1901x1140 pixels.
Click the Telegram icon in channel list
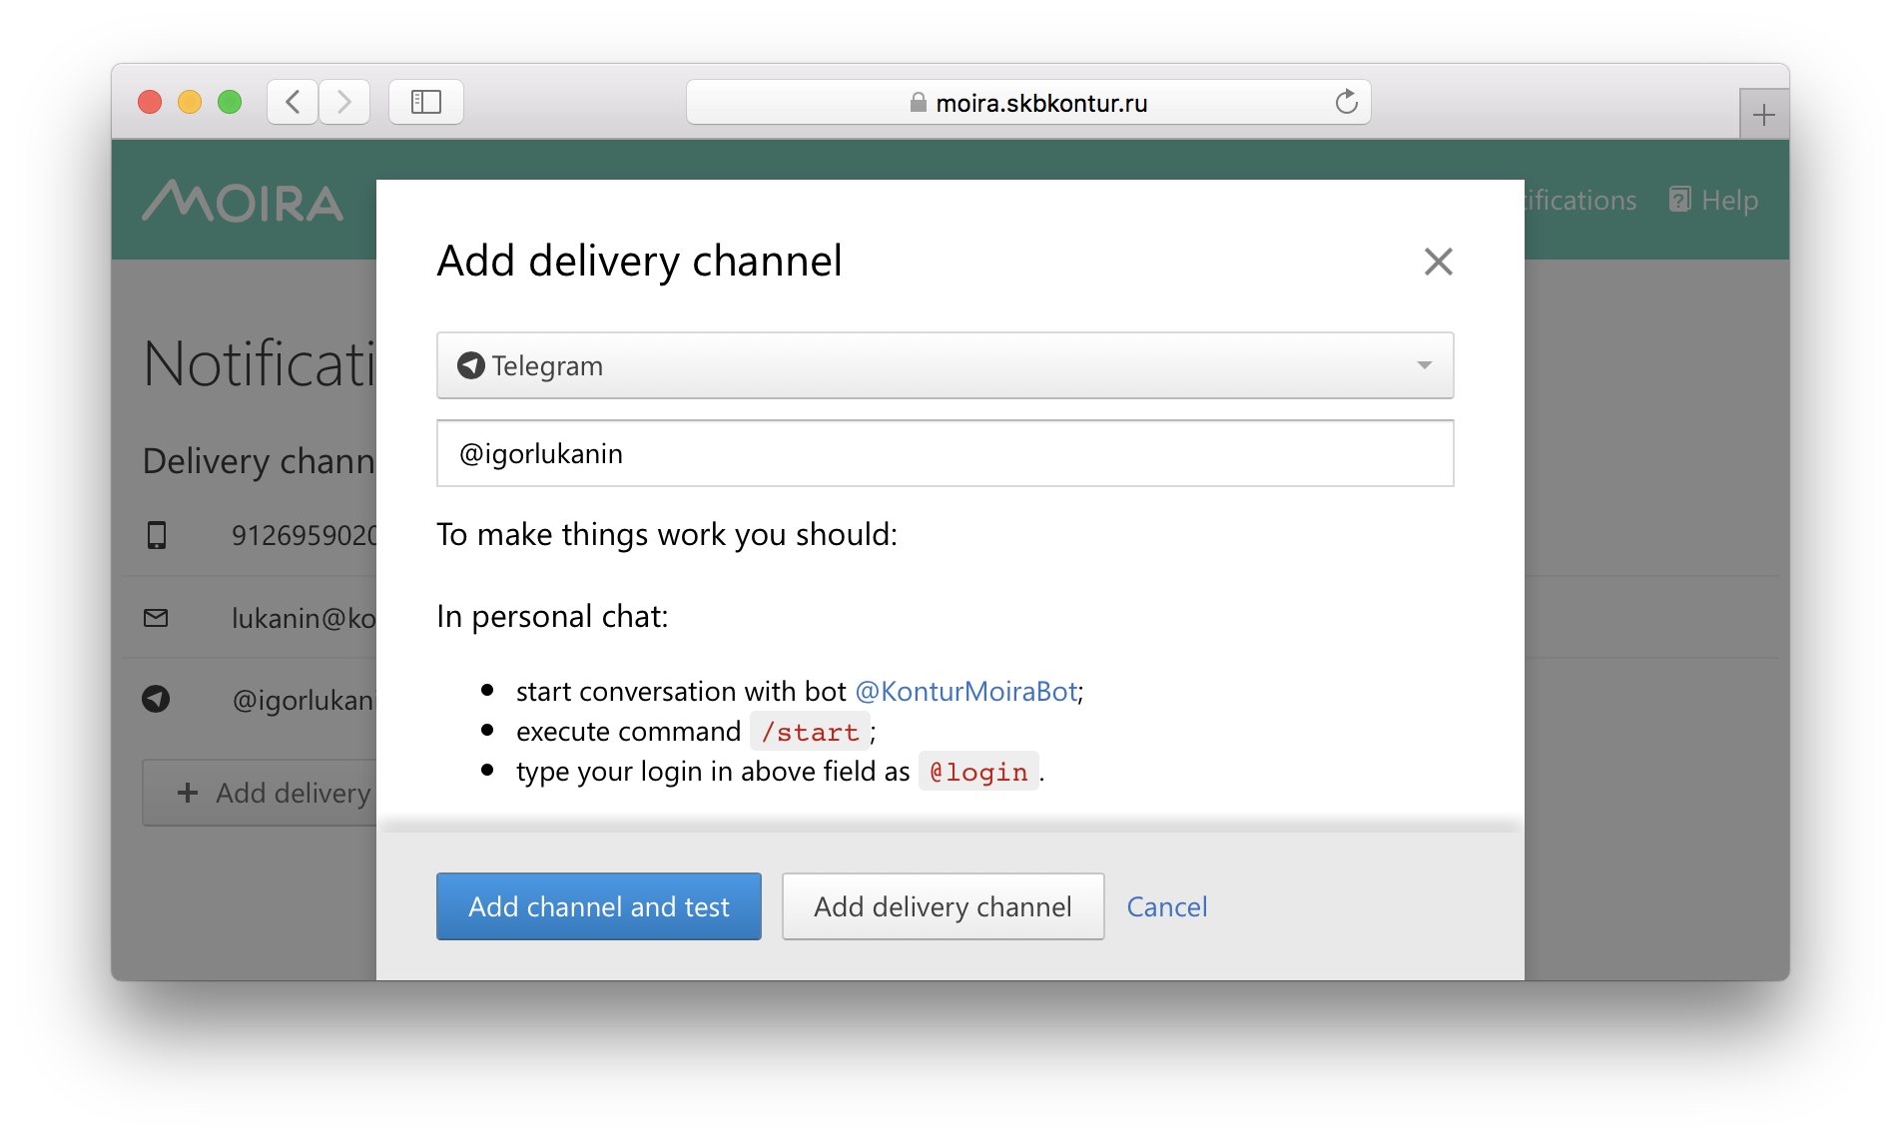point(156,699)
